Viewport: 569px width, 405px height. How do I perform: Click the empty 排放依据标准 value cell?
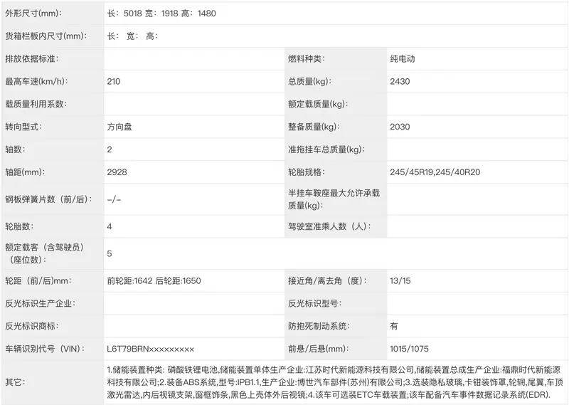click(192, 59)
